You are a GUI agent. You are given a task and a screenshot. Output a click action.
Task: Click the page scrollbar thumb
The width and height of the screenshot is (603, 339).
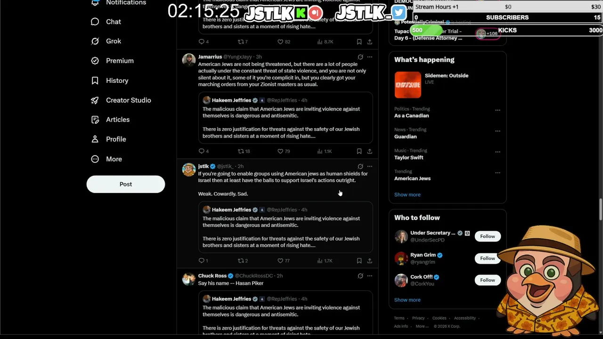coord(600,209)
